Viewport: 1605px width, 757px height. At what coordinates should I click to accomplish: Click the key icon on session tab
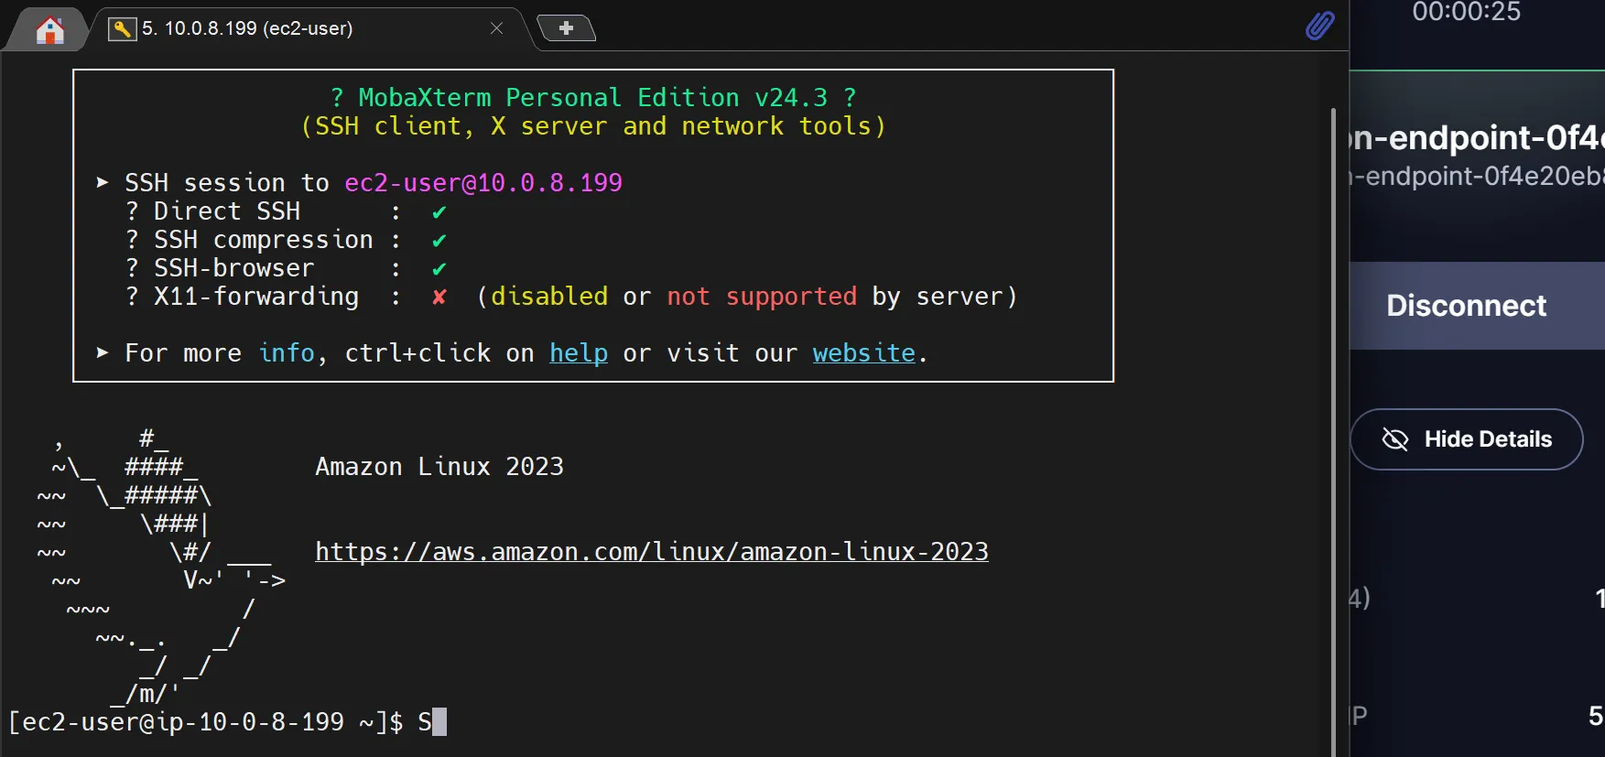tap(122, 29)
